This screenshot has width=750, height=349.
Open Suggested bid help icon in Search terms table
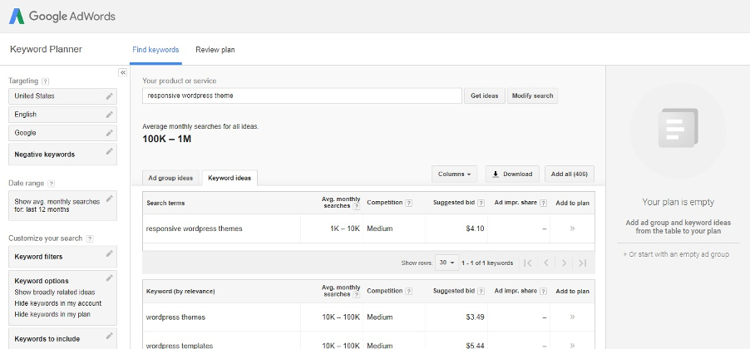pyautogui.click(x=481, y=204)
